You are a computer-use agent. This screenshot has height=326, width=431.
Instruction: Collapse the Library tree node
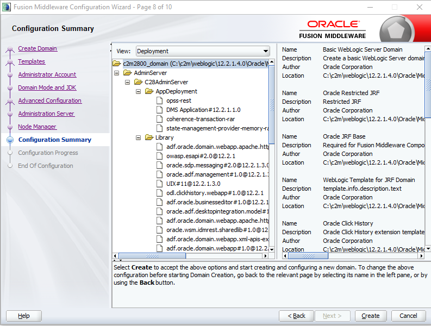(138, 137)
